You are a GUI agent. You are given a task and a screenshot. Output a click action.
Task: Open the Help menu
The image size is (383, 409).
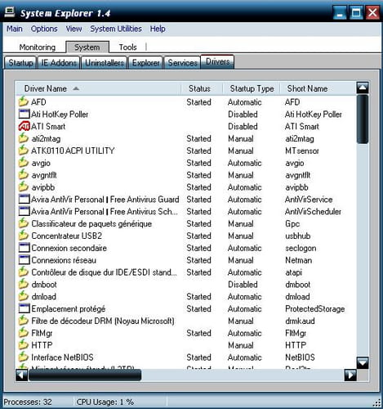pyautogui.click(x=158, y=29)
